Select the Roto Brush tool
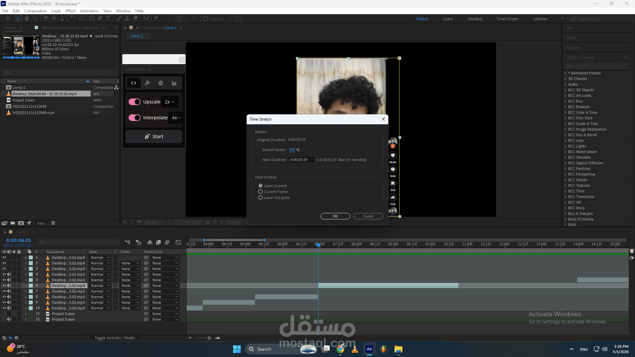This screenshot has height=357, width=635. tap(146, 19)
